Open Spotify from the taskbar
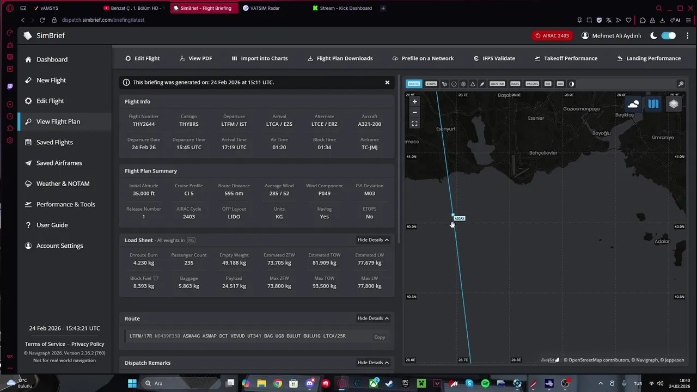The height and width of the screenshot is (392, 697). point(485,383)
